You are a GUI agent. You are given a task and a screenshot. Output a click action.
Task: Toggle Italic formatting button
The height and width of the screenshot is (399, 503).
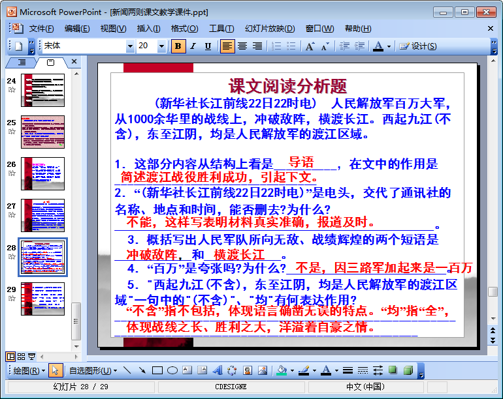[x=193, y=46]
